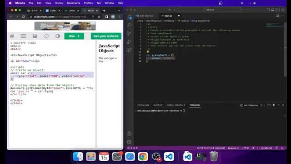291x164 pixels.
Task: Go back with VS Code navigation arrow
Action: [170, 10]
